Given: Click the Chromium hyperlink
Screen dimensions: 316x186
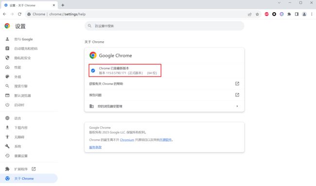Looking at the screenshot, I should pyautogui.click(x=127, y=140).
